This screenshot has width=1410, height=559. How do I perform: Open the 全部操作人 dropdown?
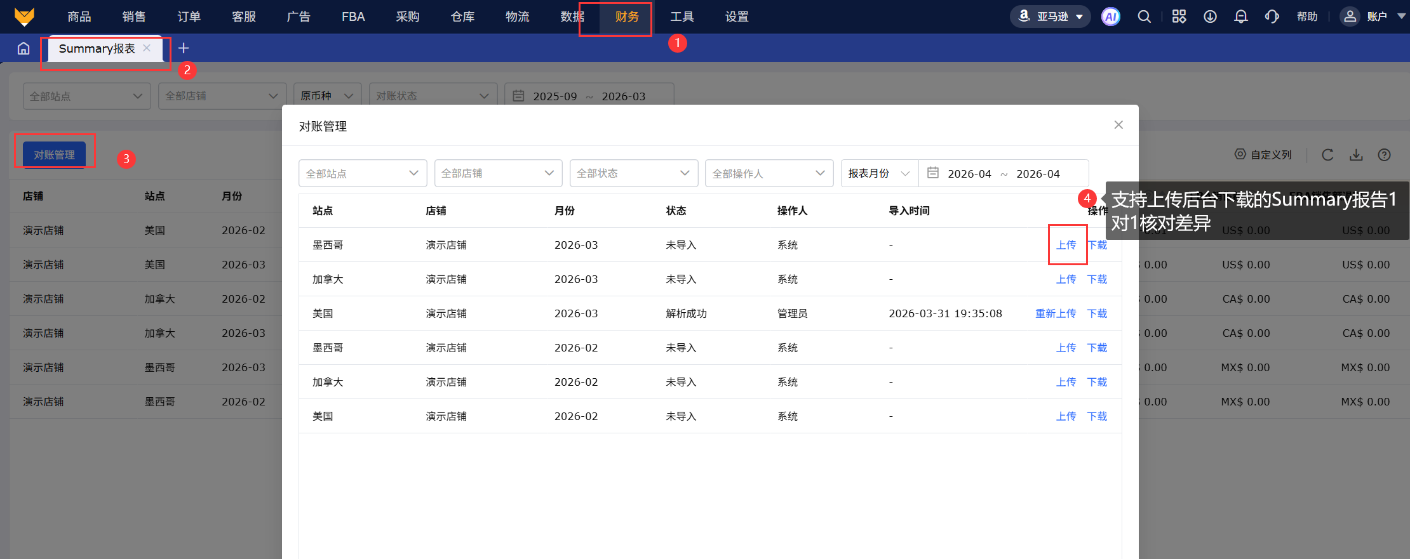tap(769, 173)
